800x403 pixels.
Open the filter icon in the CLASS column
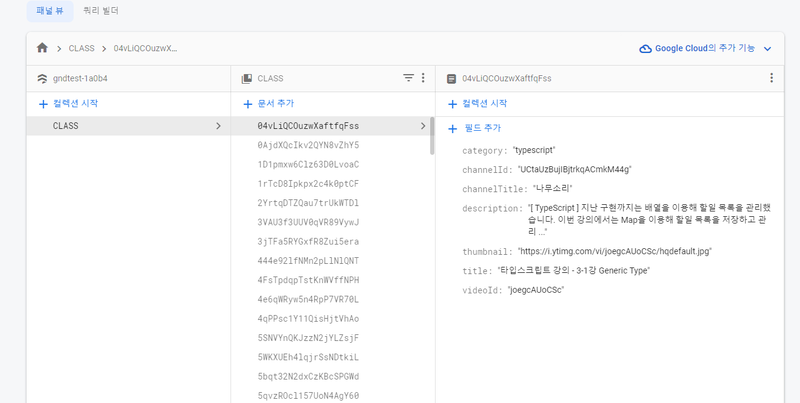click(408, 78)
